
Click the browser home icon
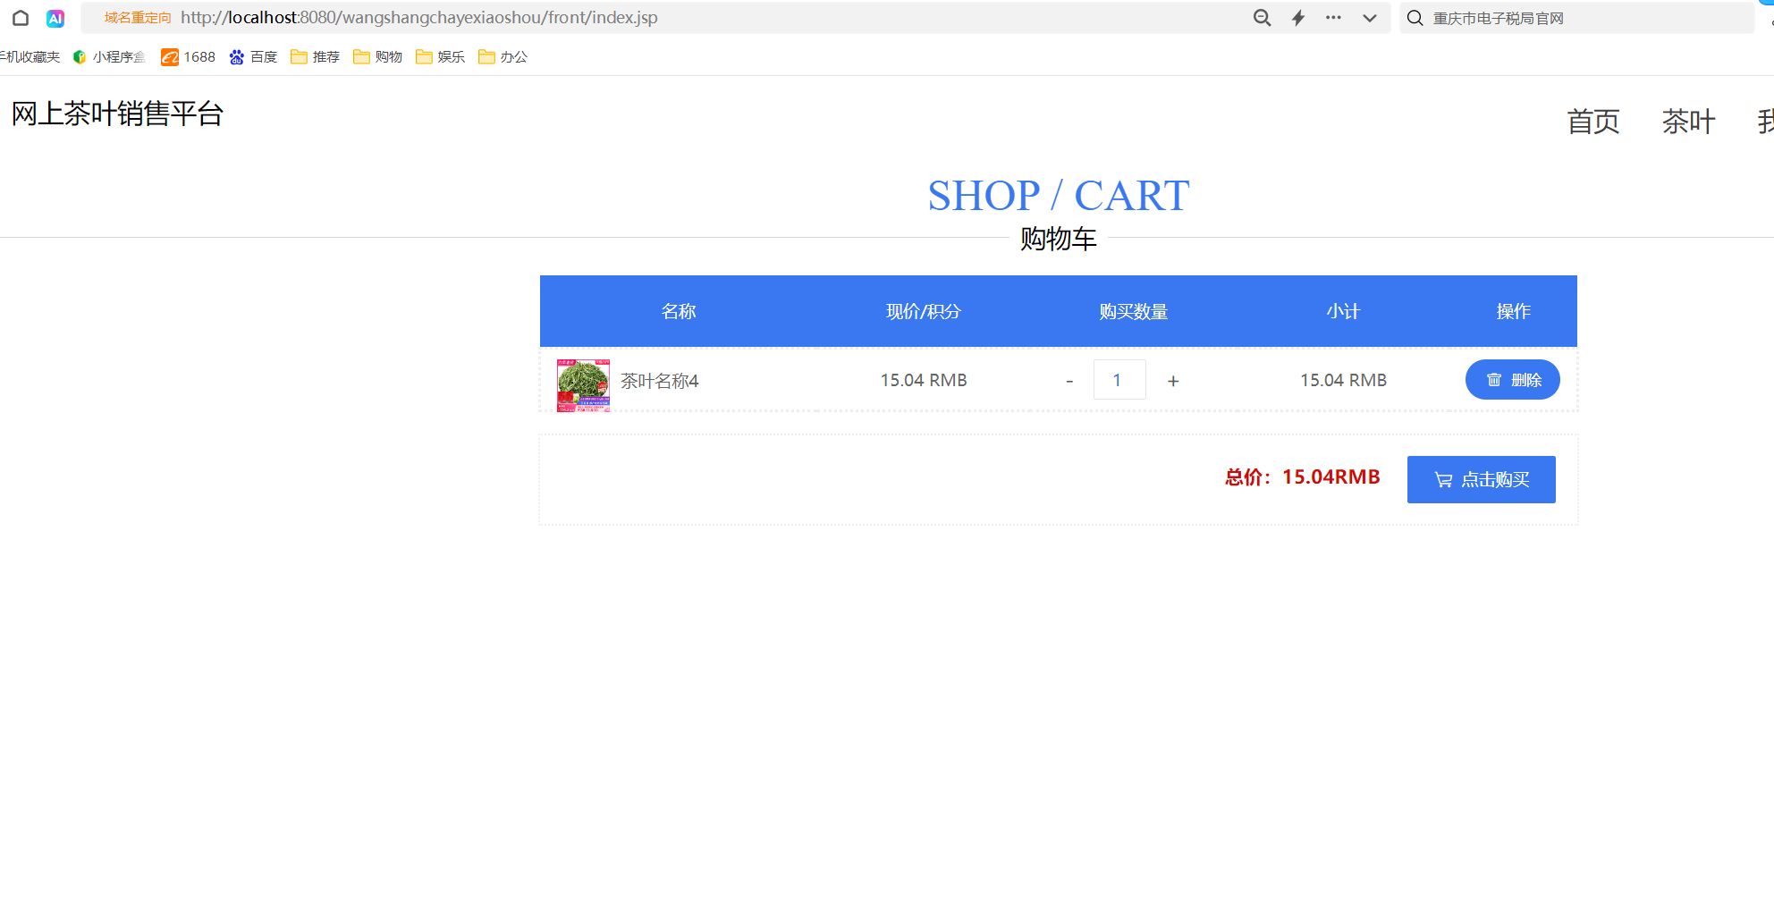click(21, 18)
